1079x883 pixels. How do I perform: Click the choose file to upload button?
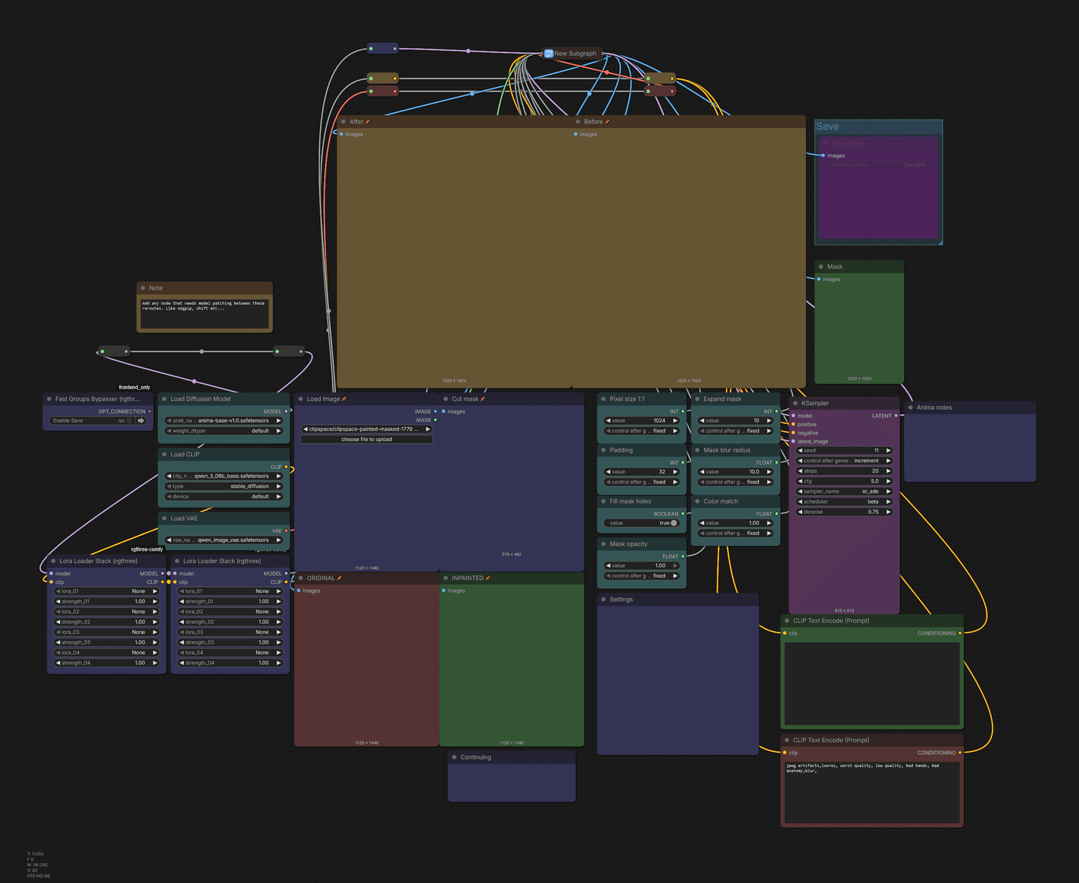click(366, 440)
